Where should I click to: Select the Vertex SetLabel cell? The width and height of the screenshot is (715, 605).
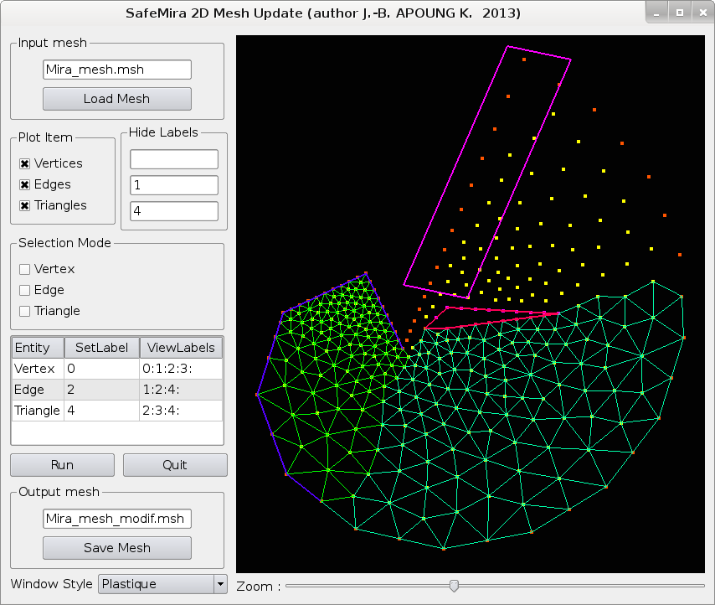click(101, 369)
